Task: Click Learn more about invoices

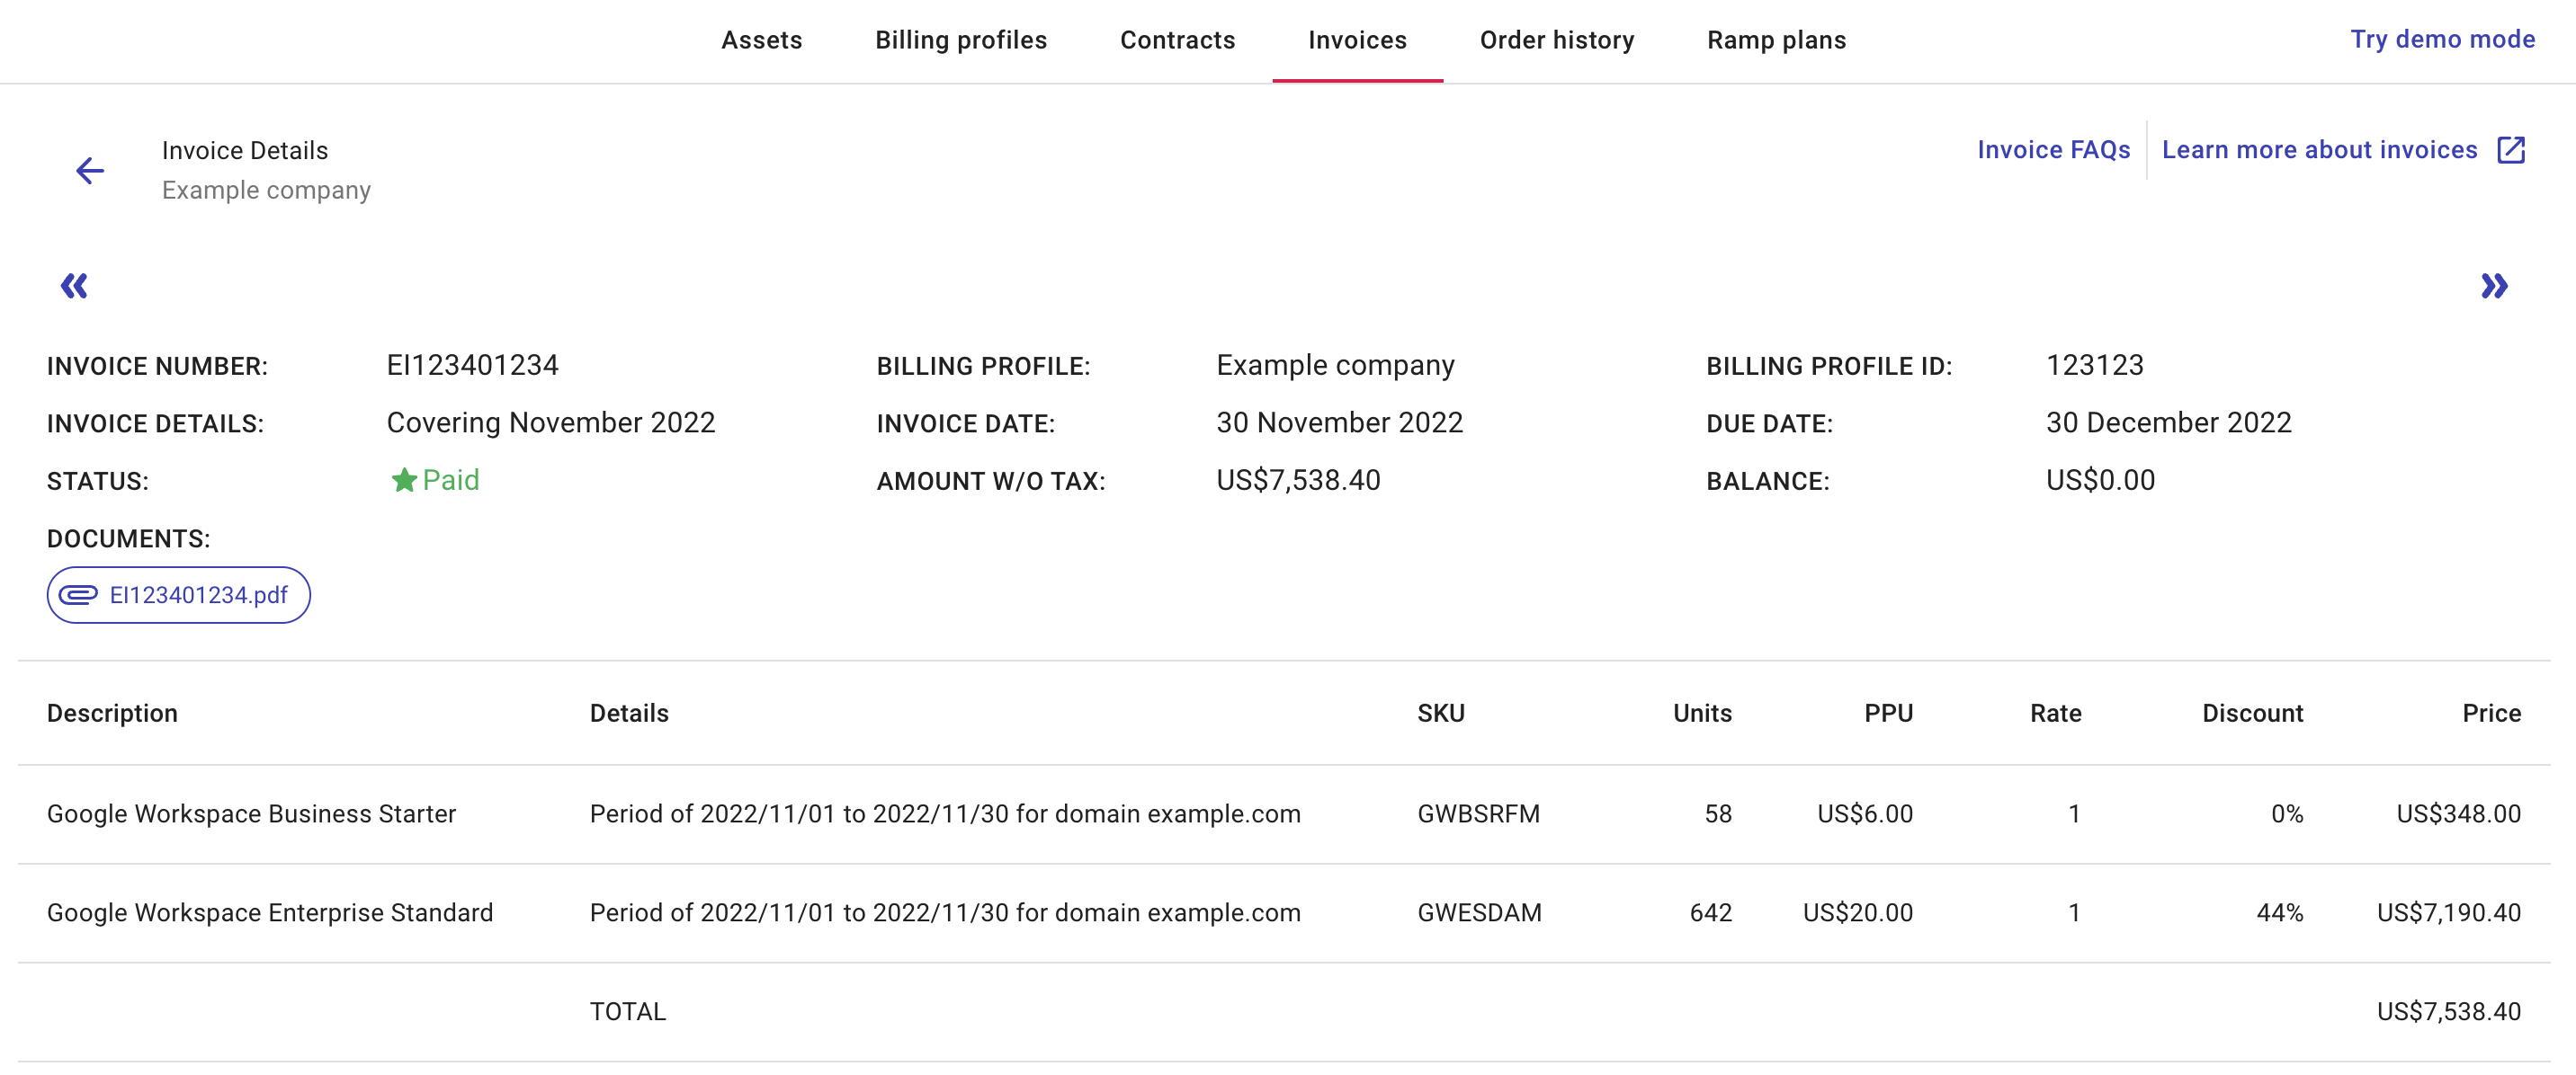Action: [2320, 150]
